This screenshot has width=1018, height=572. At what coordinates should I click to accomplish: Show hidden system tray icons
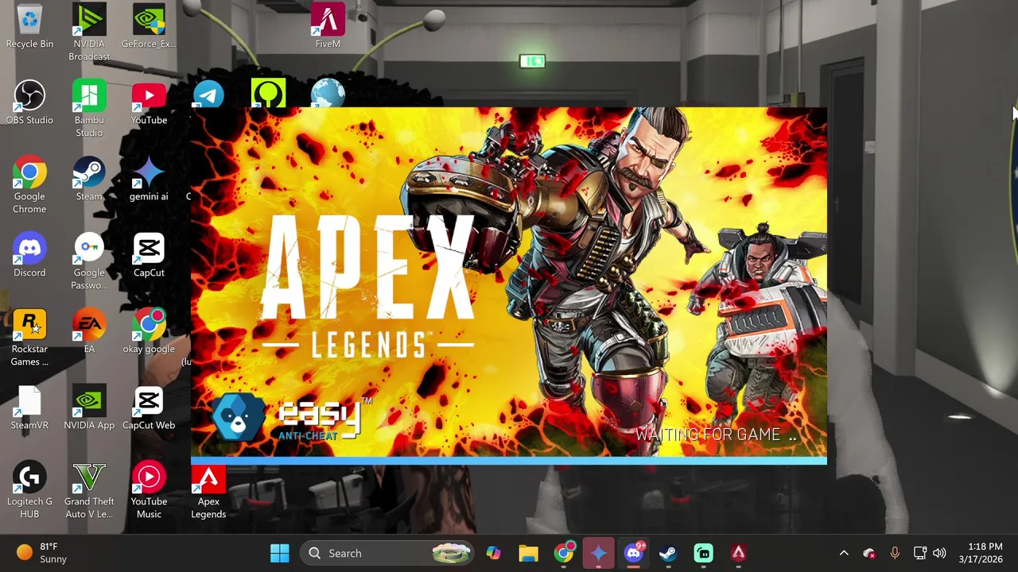(x=844, y=553)
